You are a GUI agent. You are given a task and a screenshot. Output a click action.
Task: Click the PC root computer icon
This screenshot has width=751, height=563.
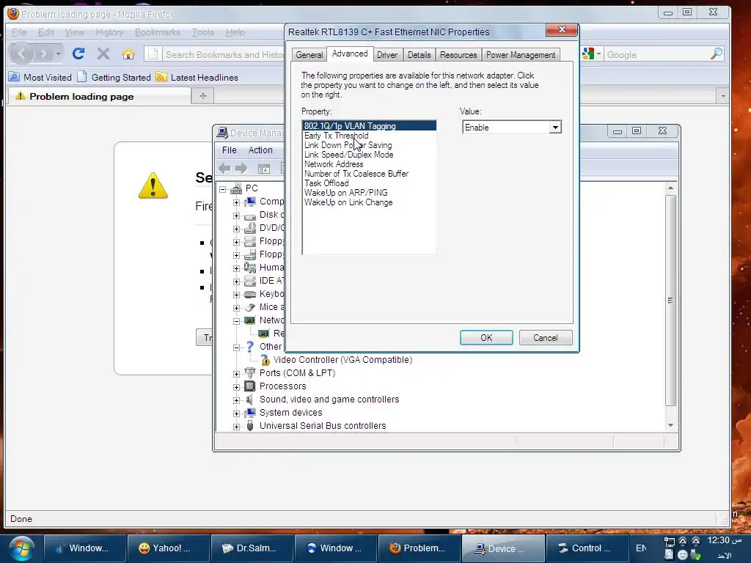coord(236,188)
